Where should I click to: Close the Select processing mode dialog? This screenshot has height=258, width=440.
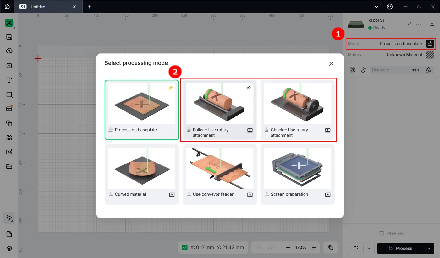tap(331, 63)
